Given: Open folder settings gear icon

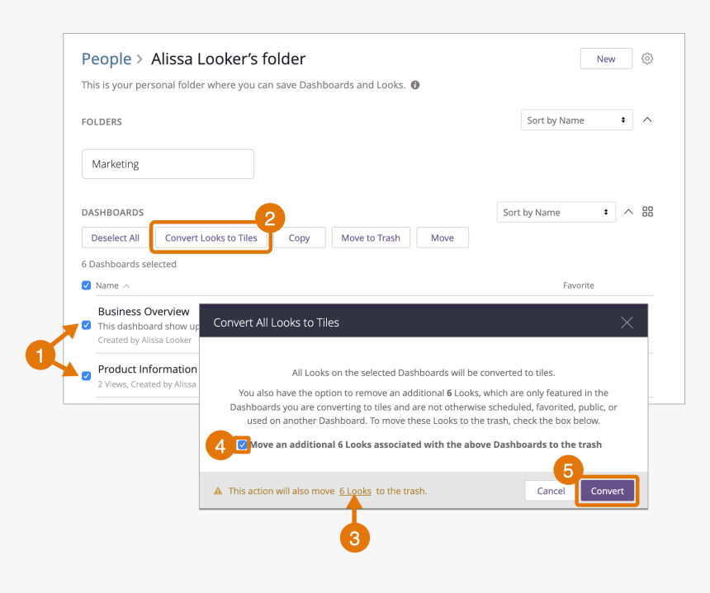Looking at the screenshot, I should tap(647, 59).
